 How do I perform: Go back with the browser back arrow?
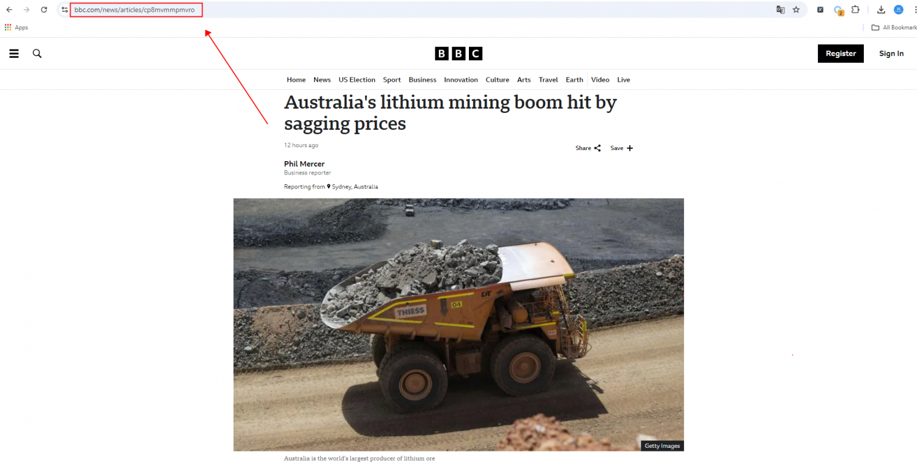9,10
